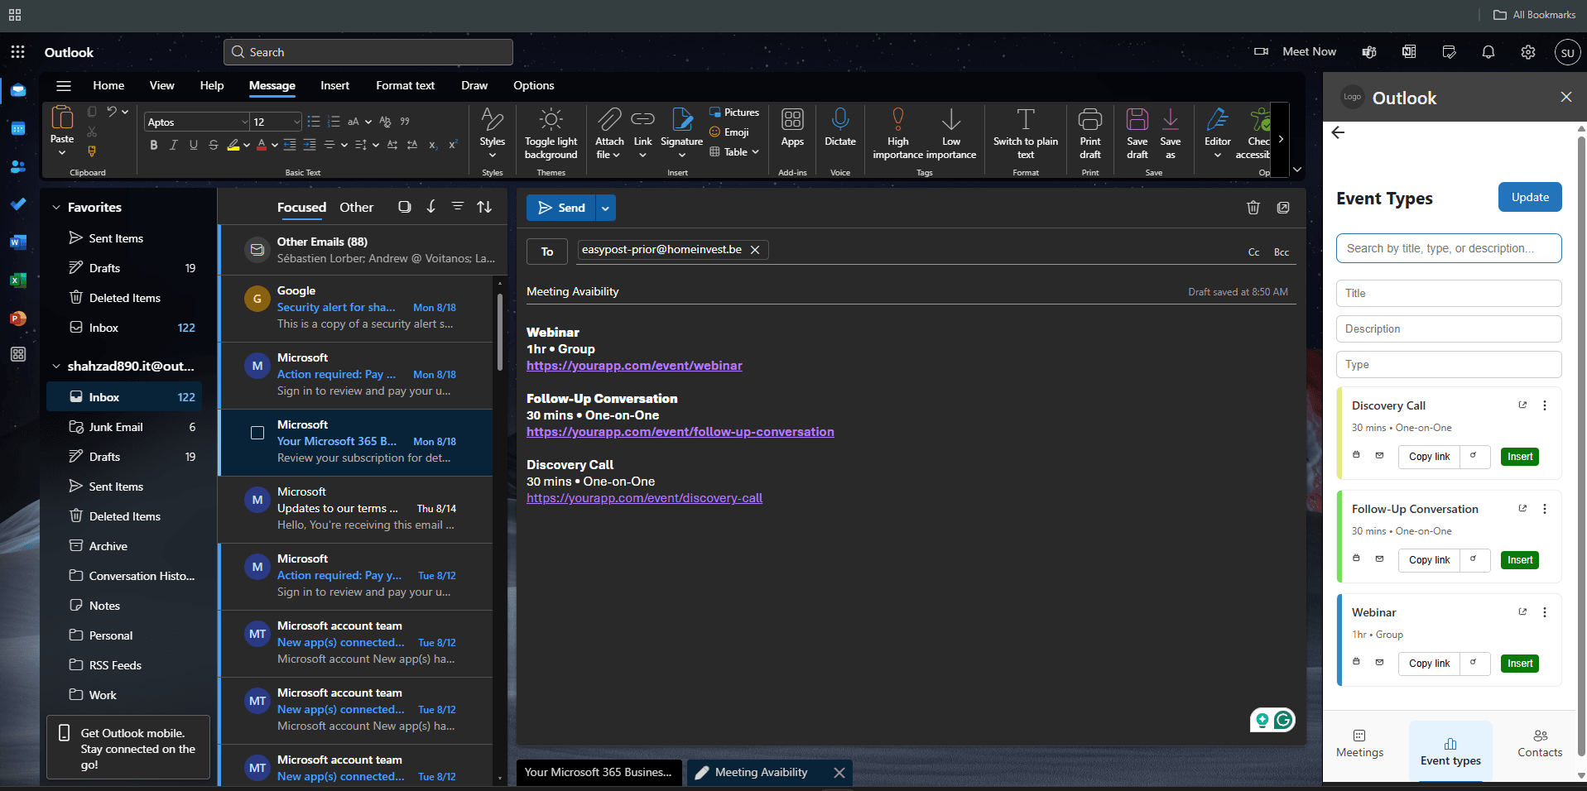Open To Do checkmark in left rail
Image resolution: width=1587 pixels, height=791 pixels.
point(18,204)
